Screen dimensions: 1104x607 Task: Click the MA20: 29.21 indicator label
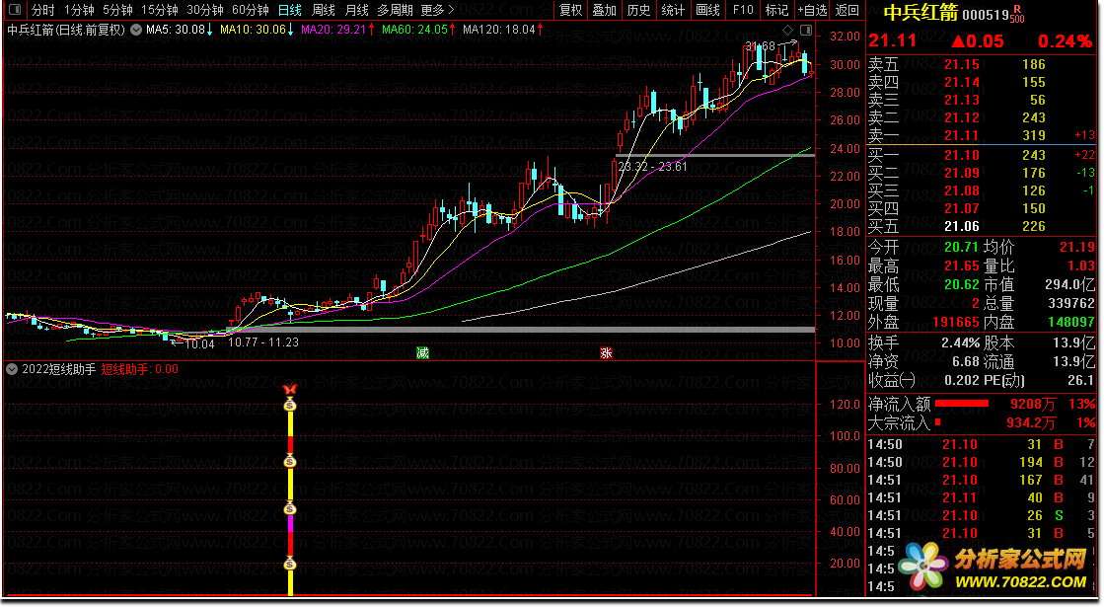pos(337,30)
